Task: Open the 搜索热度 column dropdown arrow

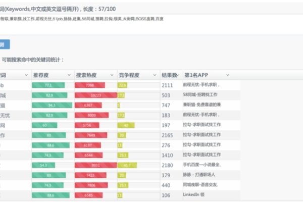Action: (112, 75)
